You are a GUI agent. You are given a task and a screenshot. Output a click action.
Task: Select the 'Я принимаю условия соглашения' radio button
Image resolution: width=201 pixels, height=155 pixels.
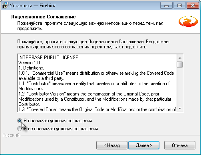pos(20,121)
